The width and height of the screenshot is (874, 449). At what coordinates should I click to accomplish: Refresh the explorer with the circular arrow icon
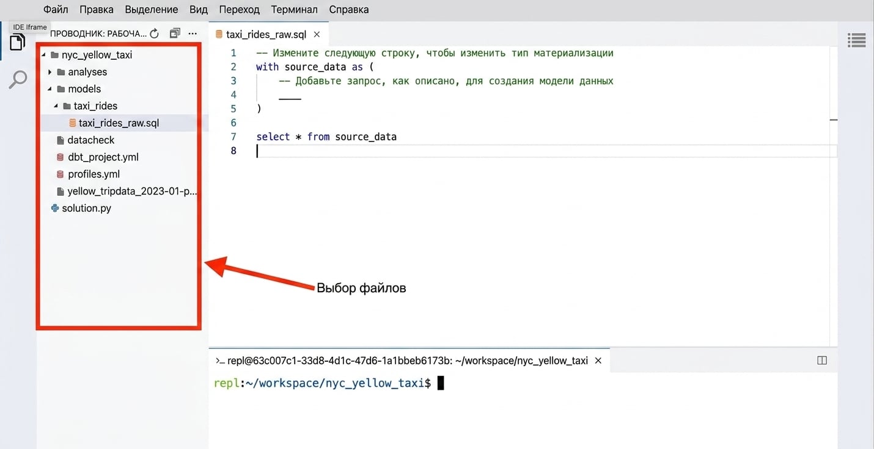(154, 34)
